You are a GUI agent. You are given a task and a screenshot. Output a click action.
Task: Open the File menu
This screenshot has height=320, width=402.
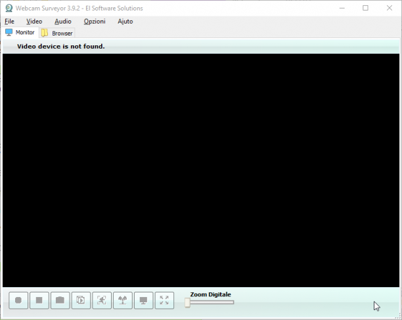[x=9, y=22]
